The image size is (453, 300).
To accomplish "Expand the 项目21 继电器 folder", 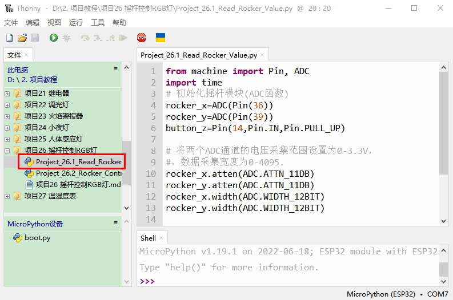I will click(x=7, y=94).
